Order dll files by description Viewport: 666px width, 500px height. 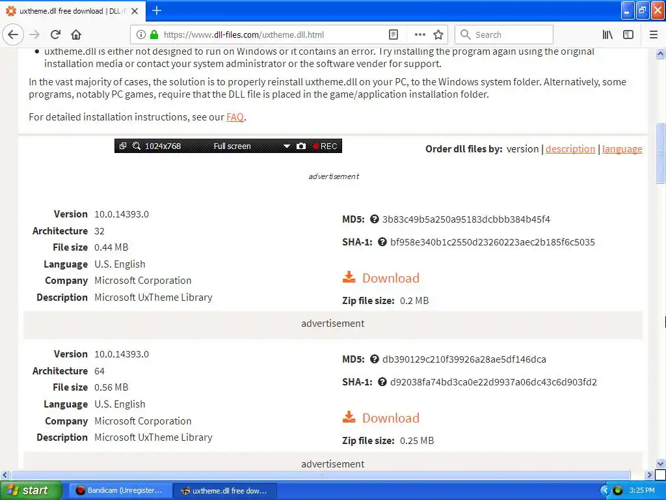coord(570,149)
